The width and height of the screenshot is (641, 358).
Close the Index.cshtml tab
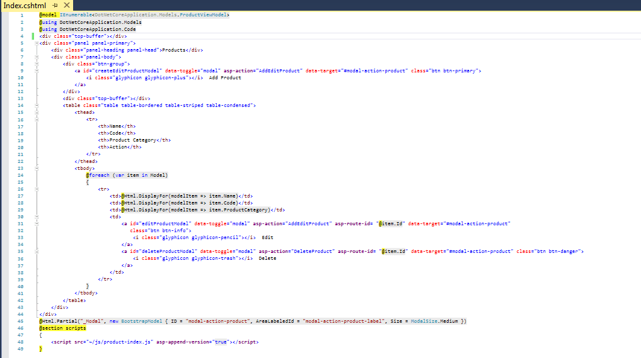pos(67,5)
